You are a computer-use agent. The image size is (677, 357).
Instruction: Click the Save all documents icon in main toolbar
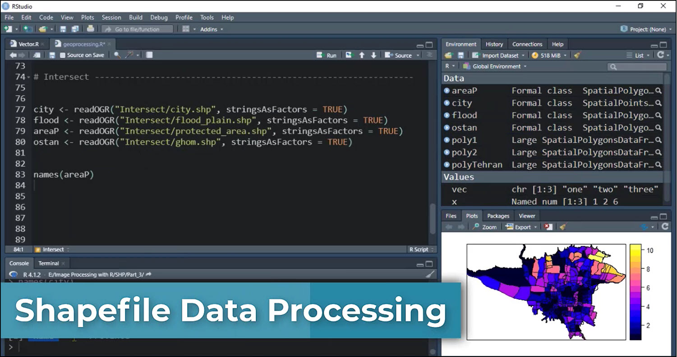pyautogui.click(x=75, y=29)
